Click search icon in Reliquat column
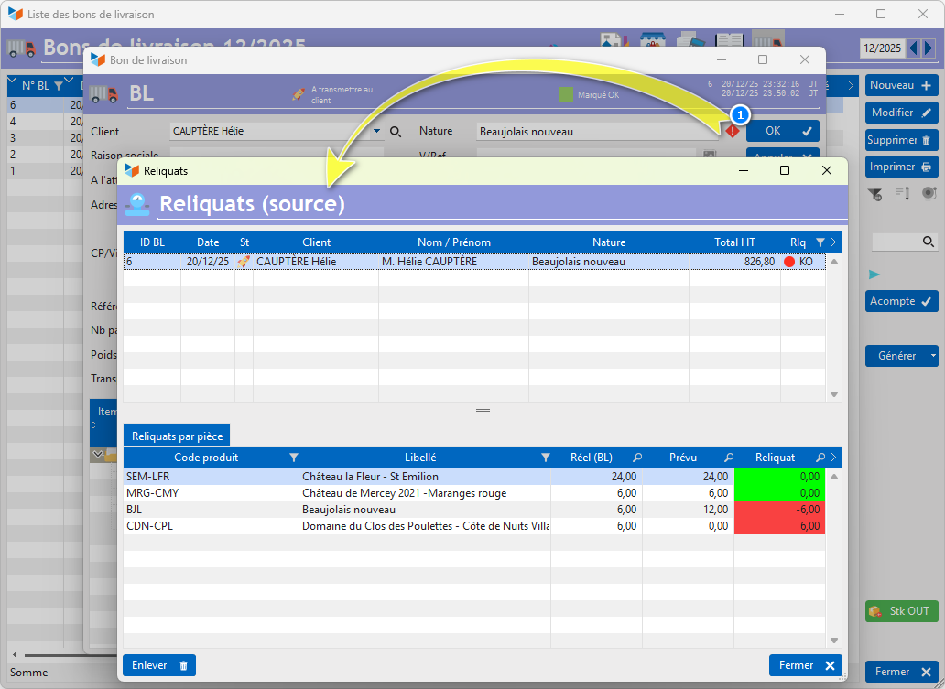Viewport: 945px width, 689px height. click(x=820, y=458)
